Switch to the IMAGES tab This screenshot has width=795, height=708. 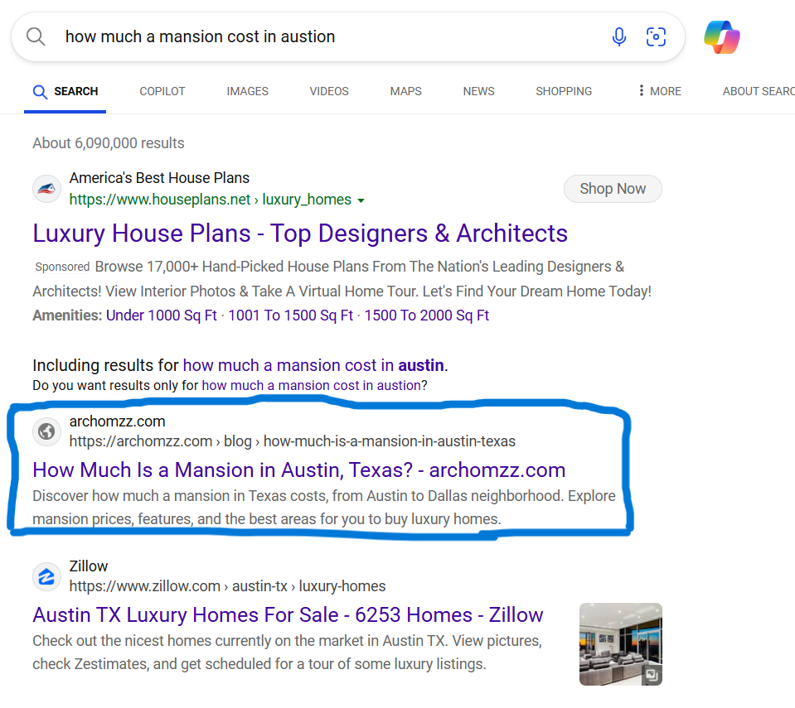247,91
